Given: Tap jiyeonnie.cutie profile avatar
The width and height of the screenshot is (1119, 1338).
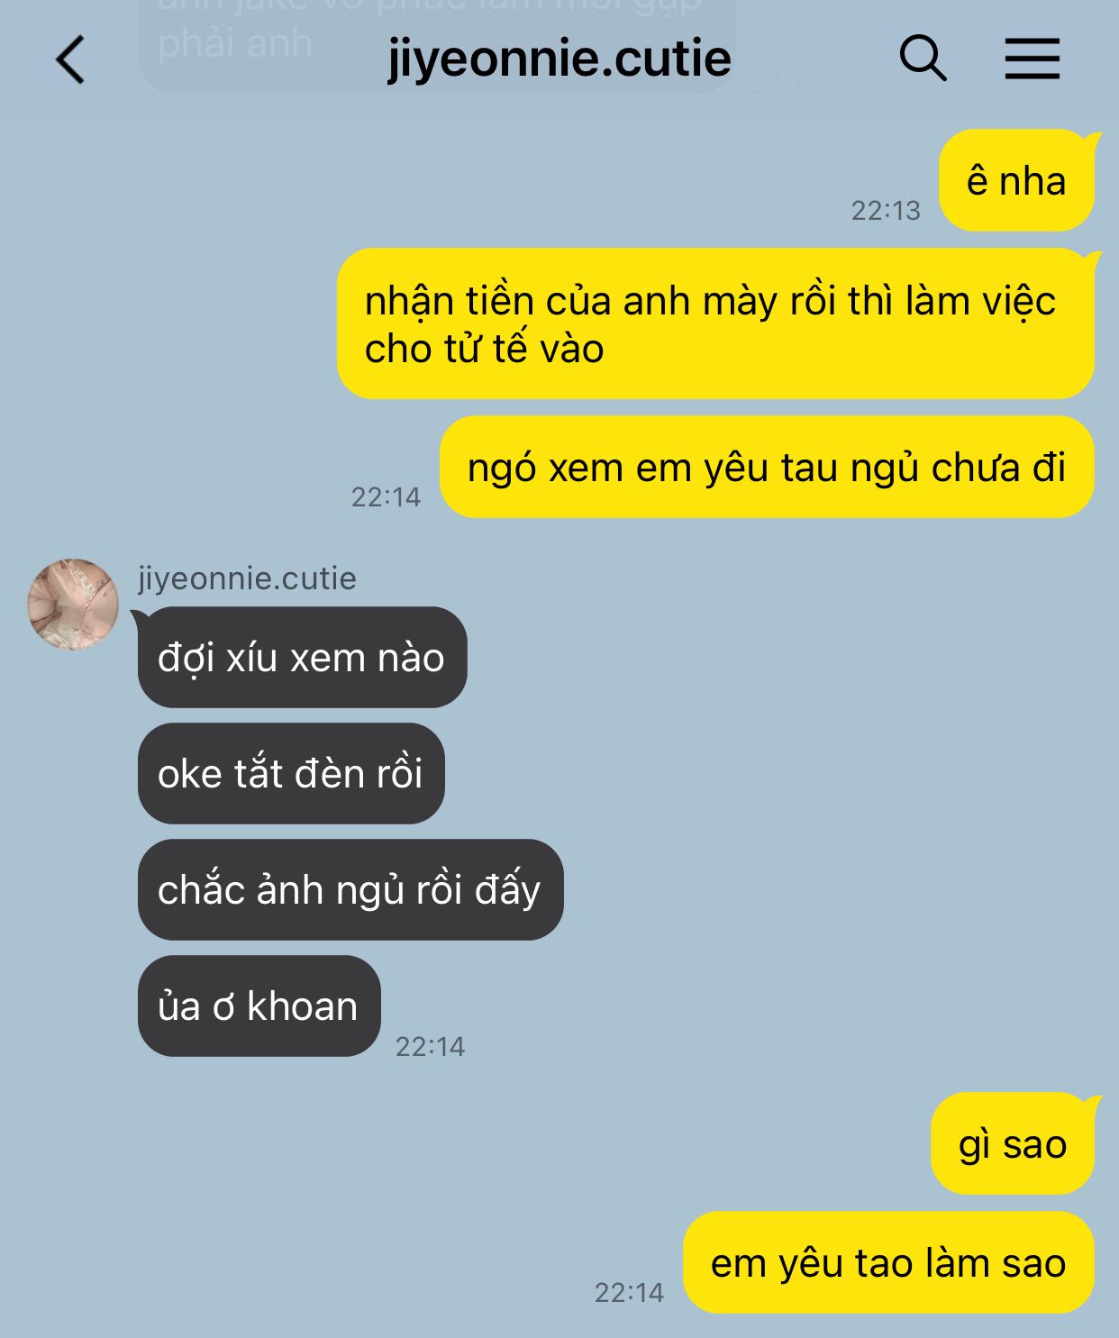Looking at the screenshot, I should click(x=73, y=604).
